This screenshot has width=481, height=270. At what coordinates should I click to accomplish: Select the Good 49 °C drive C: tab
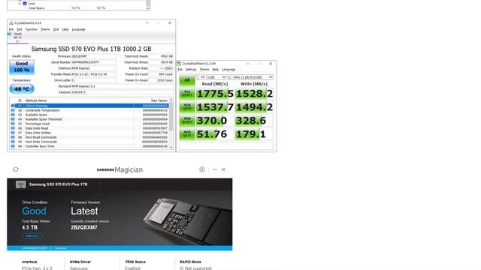[x=17, y=37]
